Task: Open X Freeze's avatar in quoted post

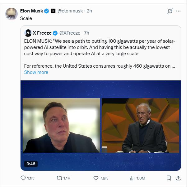Action: click(x=28, y=33)
